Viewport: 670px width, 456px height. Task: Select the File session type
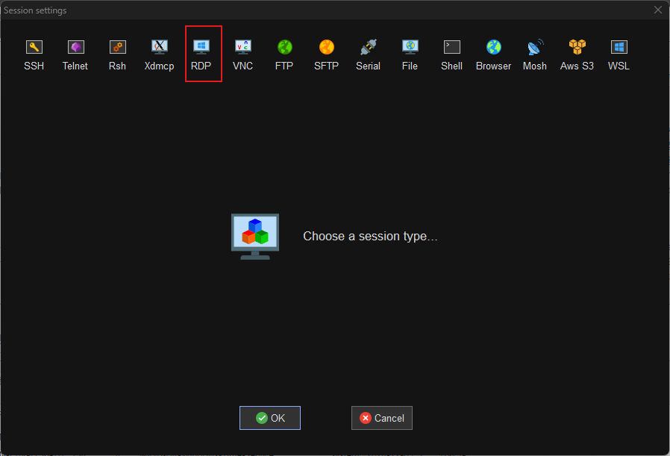tap(410, 52)
